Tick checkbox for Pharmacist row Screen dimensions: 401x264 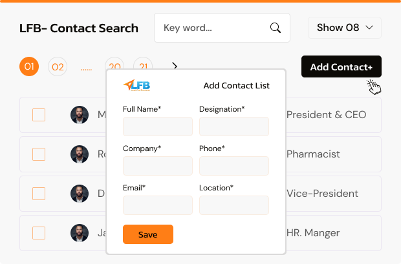39,154
